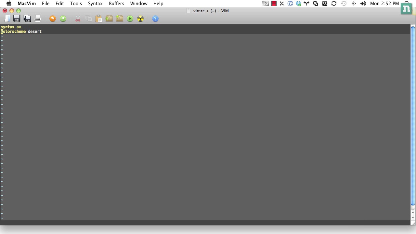Save session using box with plus icon
This screenshot has height=234, width=416.
[x=120, y=19]
